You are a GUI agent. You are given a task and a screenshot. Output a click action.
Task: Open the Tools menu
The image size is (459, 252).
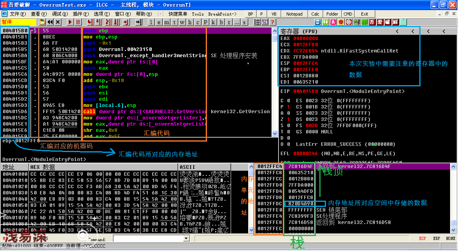point(198,14)
